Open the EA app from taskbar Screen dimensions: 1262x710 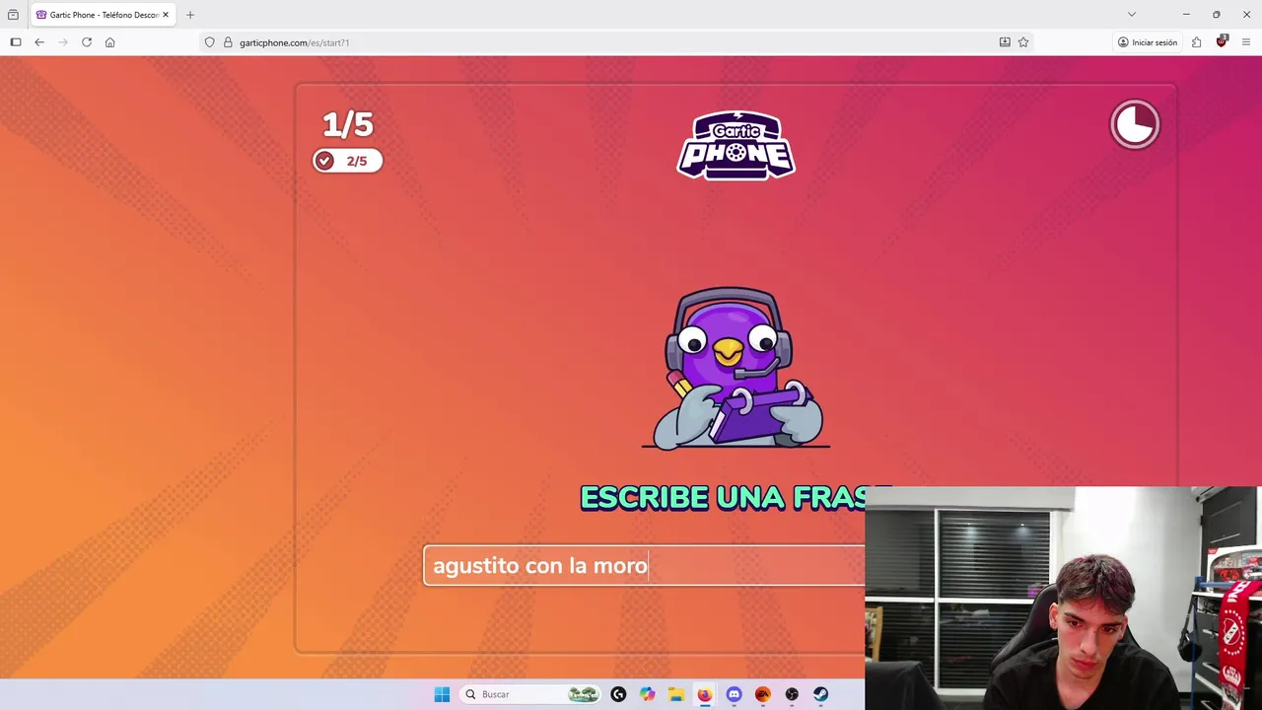tap(762, 694)
